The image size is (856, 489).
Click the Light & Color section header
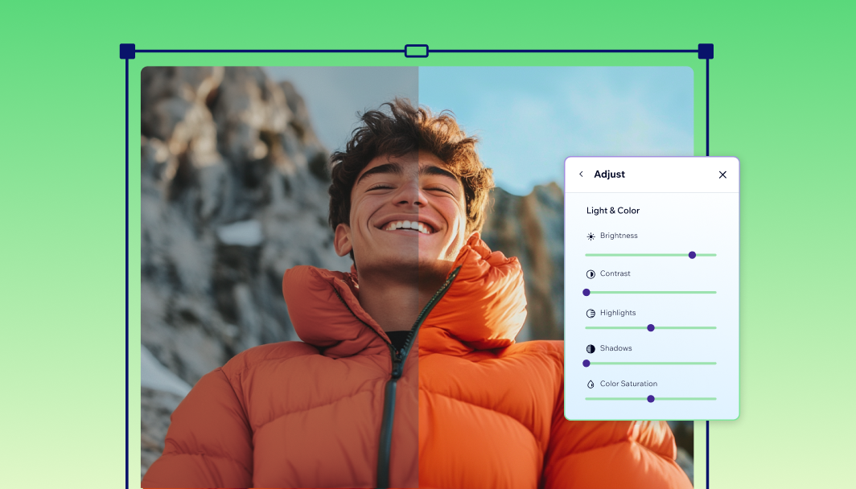coord(612,211)
